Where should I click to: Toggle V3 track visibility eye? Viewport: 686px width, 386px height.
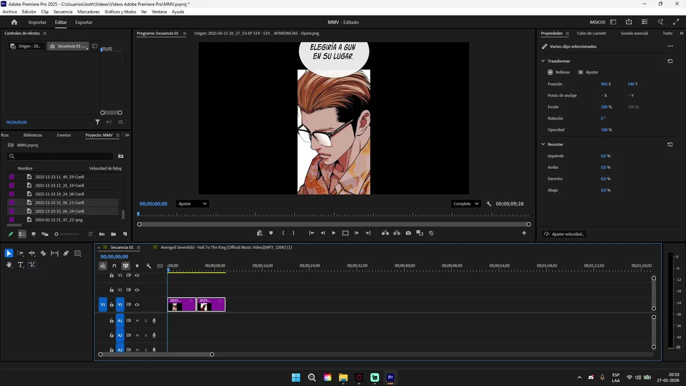[137, 276]
